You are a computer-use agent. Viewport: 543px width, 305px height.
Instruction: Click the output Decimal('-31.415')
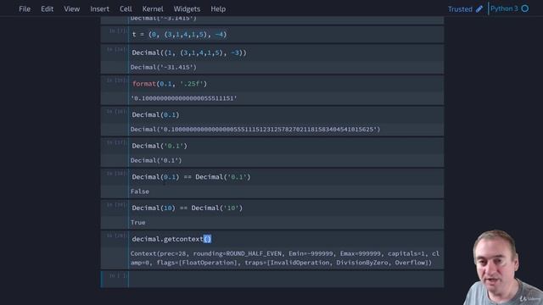click(164, 67)
